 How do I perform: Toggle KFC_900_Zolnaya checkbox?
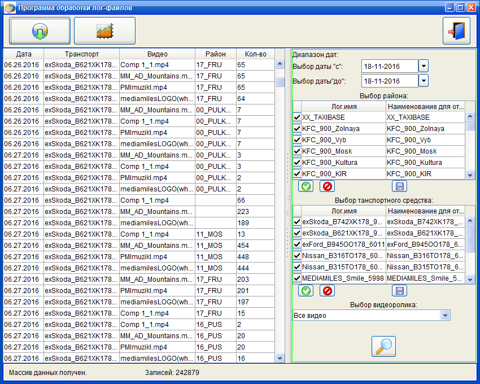pyautogui.click(x=296, y=129)
